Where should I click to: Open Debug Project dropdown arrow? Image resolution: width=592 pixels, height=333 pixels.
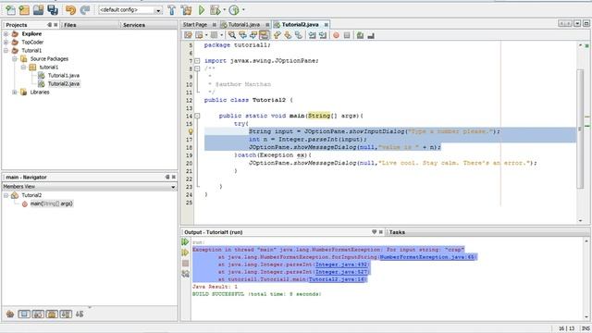(224, 10)
